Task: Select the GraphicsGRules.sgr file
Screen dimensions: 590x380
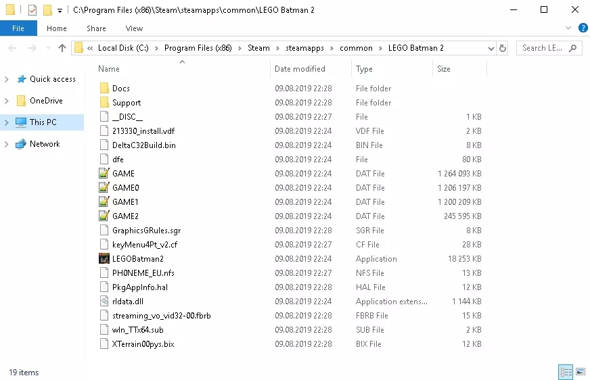Action: 146,231
